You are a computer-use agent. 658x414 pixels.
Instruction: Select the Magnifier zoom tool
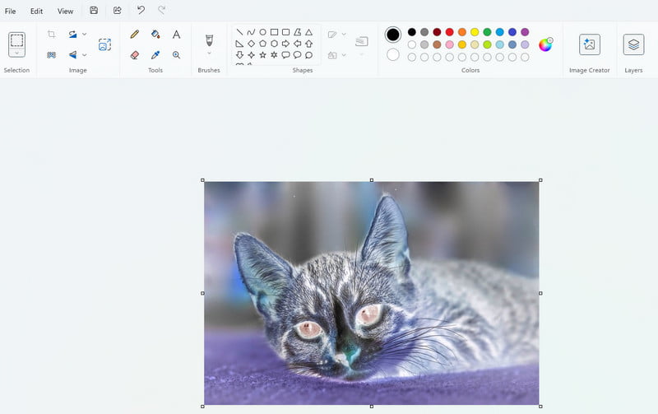pyautogui.click(x=176, y=55)
